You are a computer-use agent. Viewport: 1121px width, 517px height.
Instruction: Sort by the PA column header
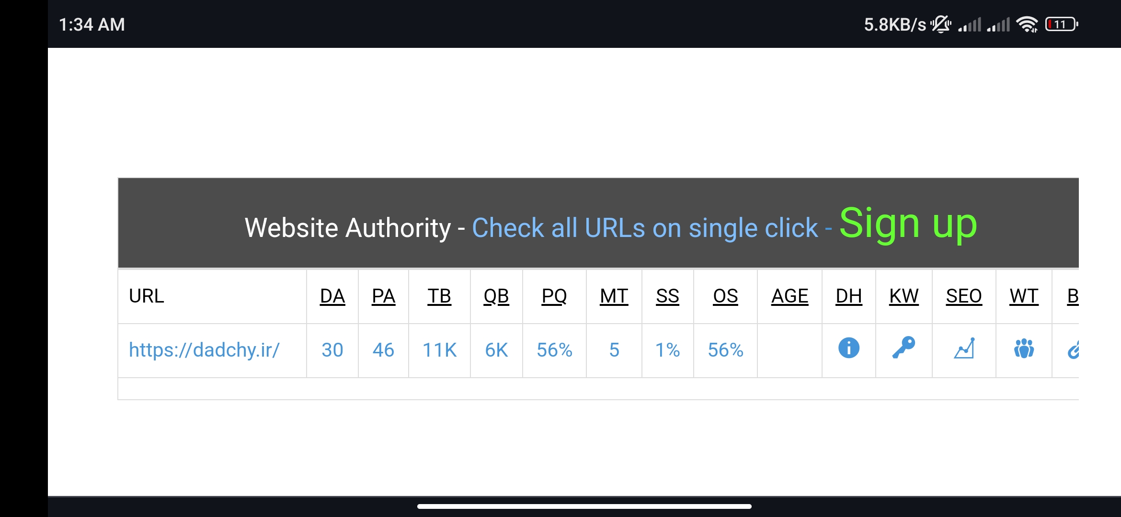pos(384,296)
